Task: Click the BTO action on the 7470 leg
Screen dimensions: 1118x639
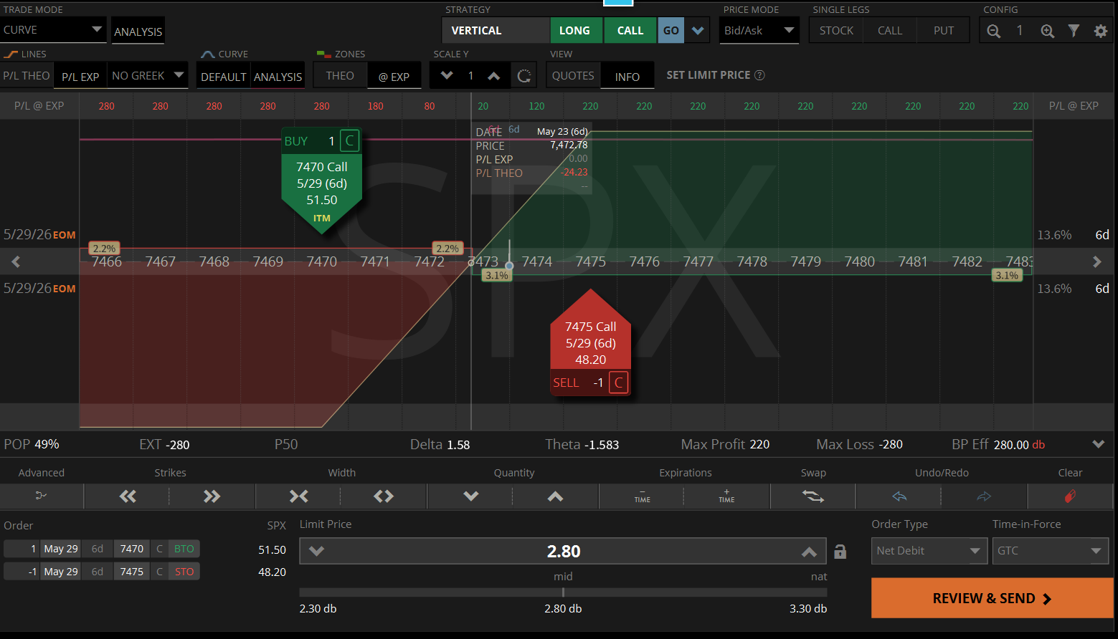Action: point(184,549)
